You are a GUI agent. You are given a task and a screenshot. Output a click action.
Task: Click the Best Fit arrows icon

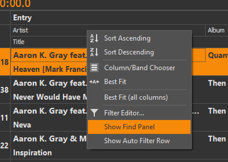pos(94,82)
